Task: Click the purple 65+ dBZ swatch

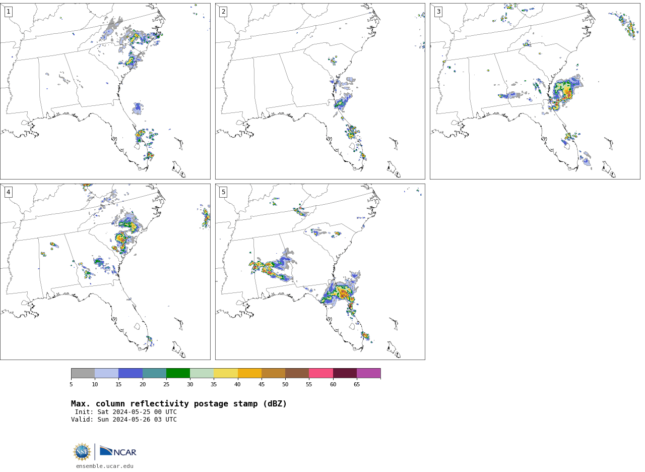Action: pyautogui.click(x=368, y=373)
